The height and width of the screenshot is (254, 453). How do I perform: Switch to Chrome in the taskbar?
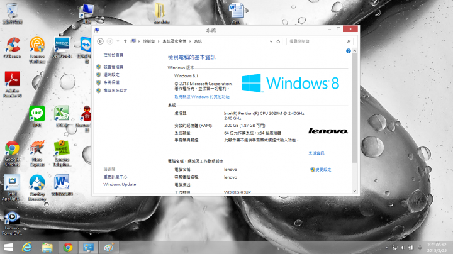tap(68, 247)
